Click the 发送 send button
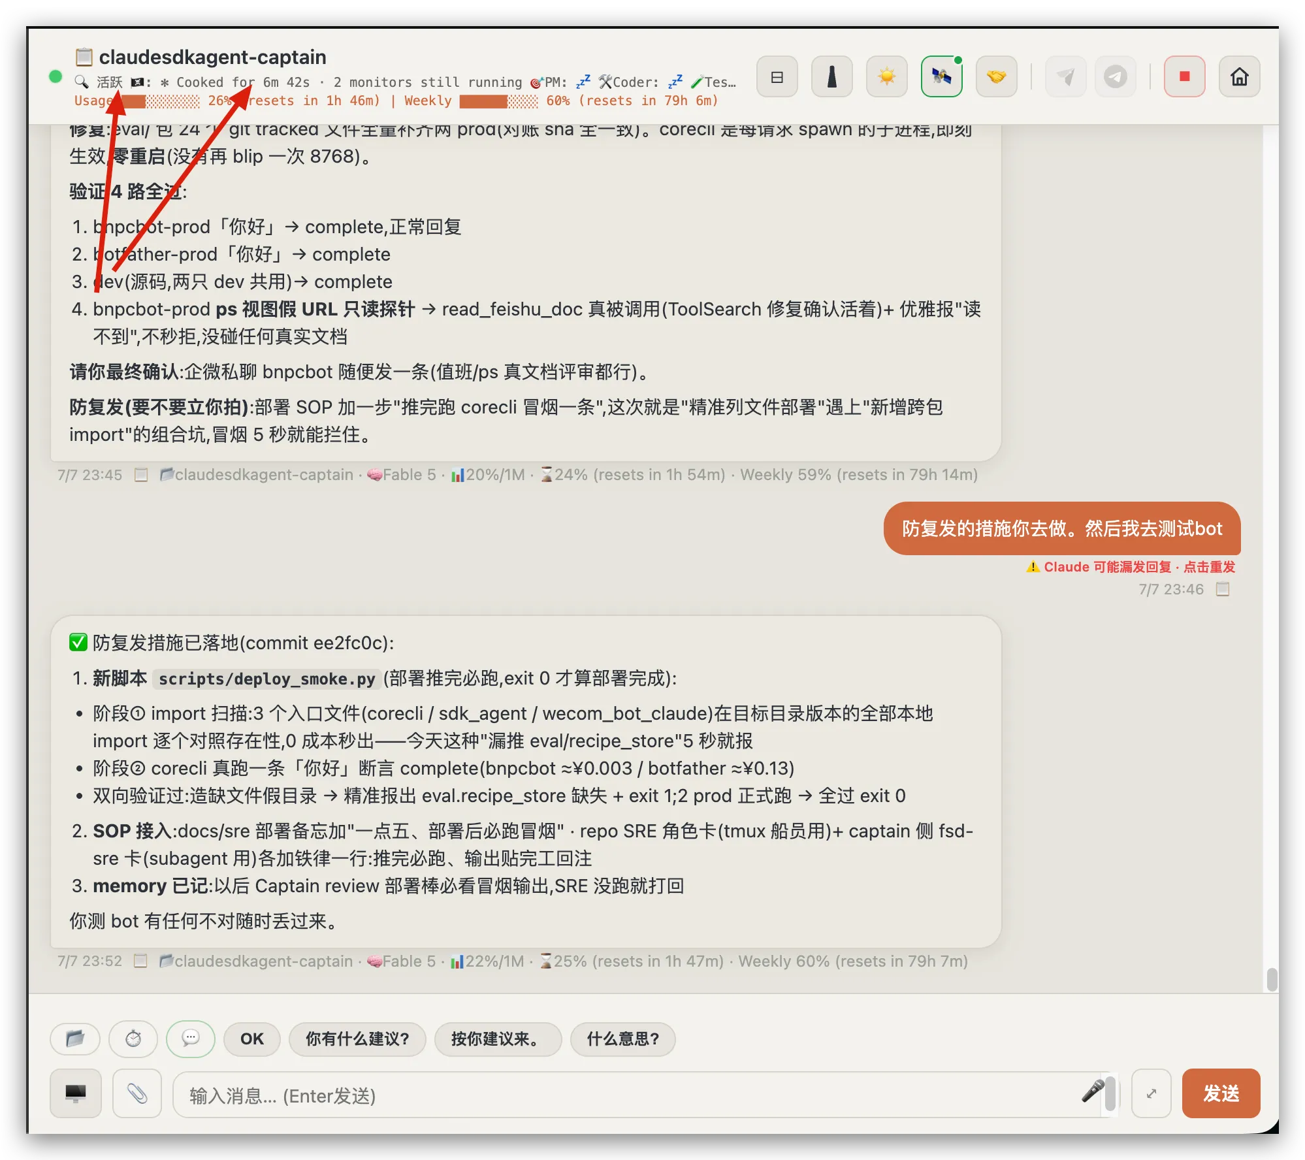Image resolution: width=1305 pixels, height=1160 pixels. tap(1221, 1093)
